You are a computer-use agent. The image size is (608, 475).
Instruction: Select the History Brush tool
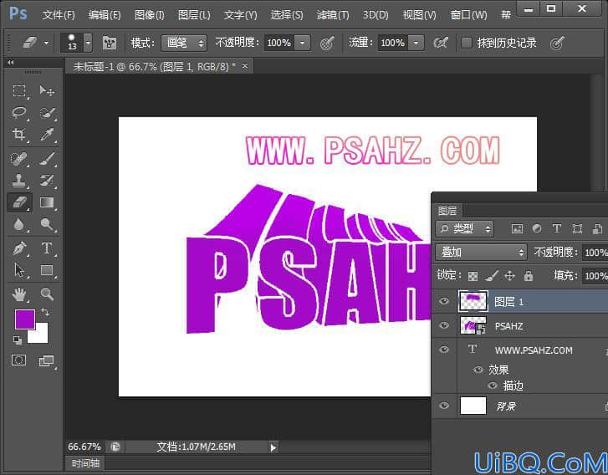coord(47,181)
